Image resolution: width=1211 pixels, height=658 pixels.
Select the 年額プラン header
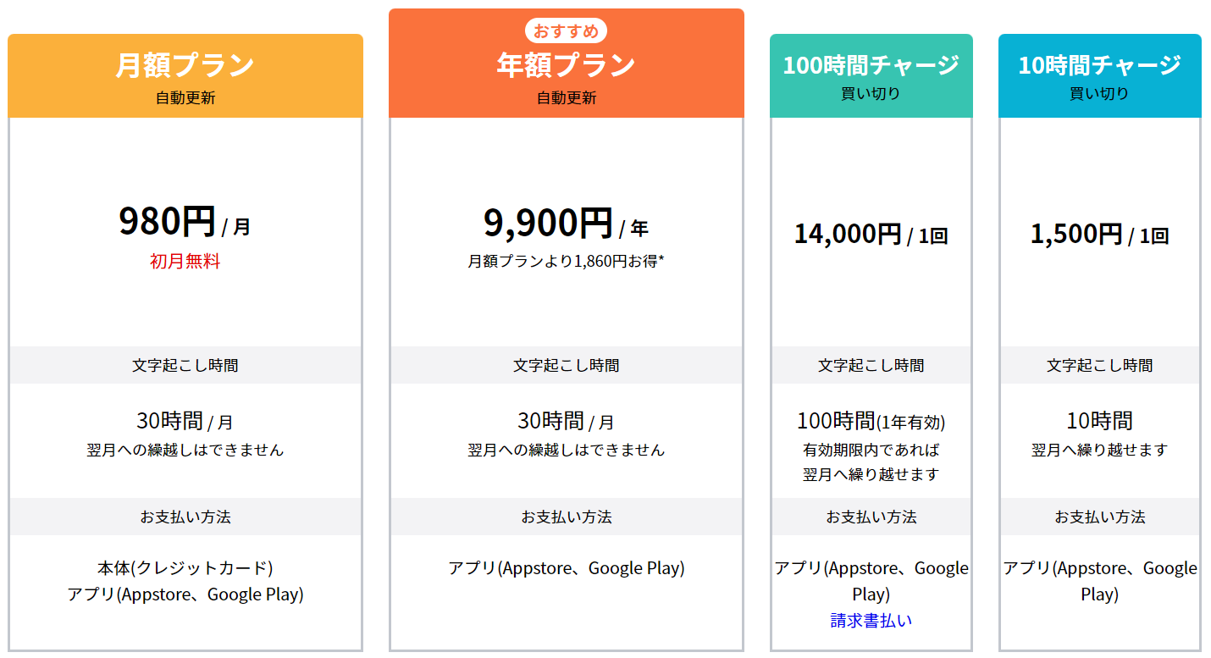coord(567,64)
